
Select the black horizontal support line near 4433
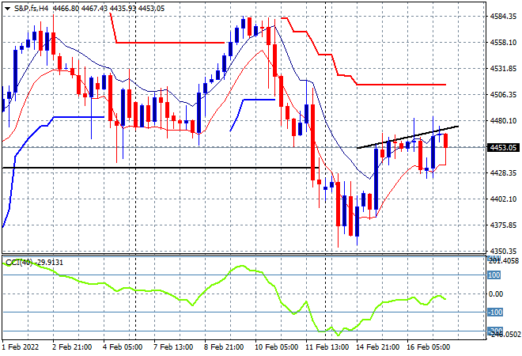coord(161,168)
